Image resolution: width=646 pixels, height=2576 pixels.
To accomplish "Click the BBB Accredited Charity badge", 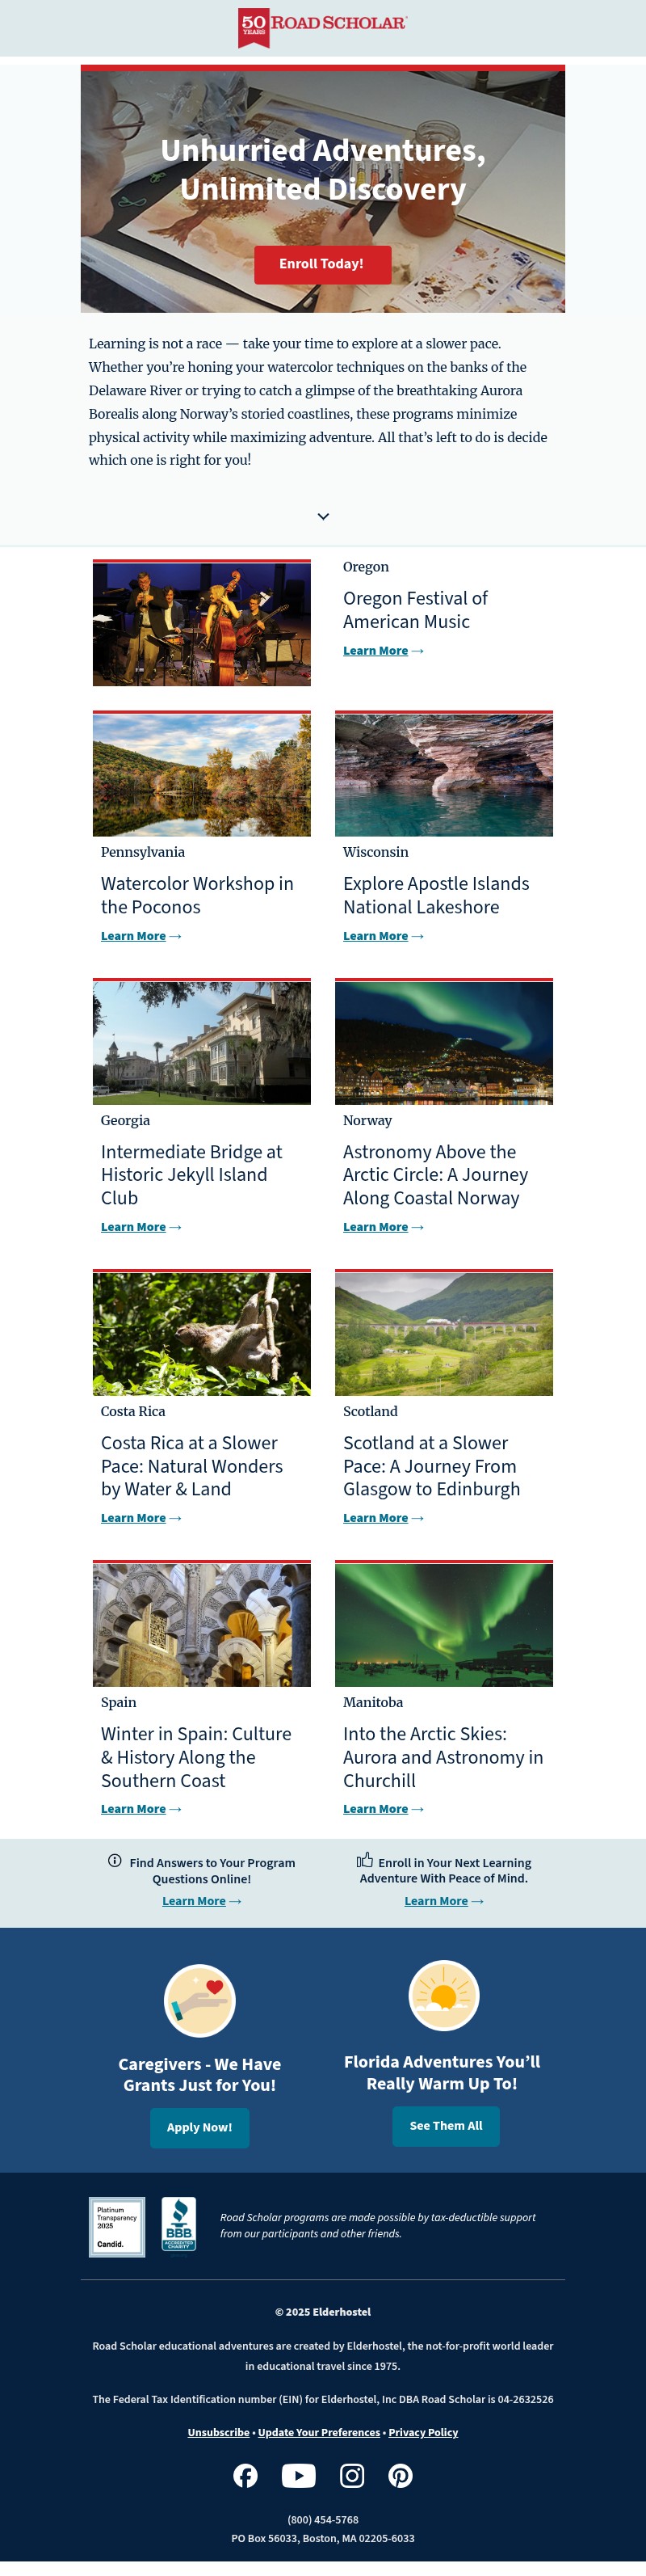I will 178,2225.
